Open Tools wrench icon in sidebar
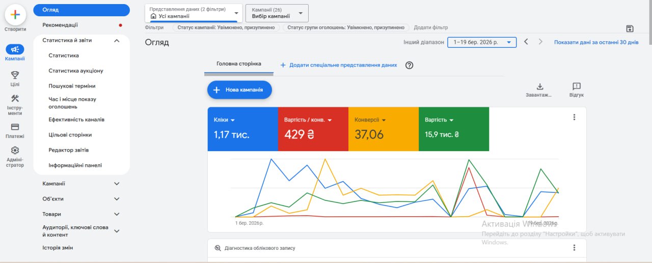The height and width of the screenshot is (263, 652). (x=15, y=99)
